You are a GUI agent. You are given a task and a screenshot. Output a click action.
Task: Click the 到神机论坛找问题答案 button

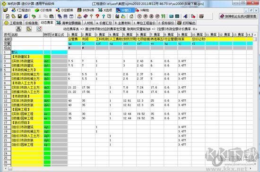pos(238,16)
